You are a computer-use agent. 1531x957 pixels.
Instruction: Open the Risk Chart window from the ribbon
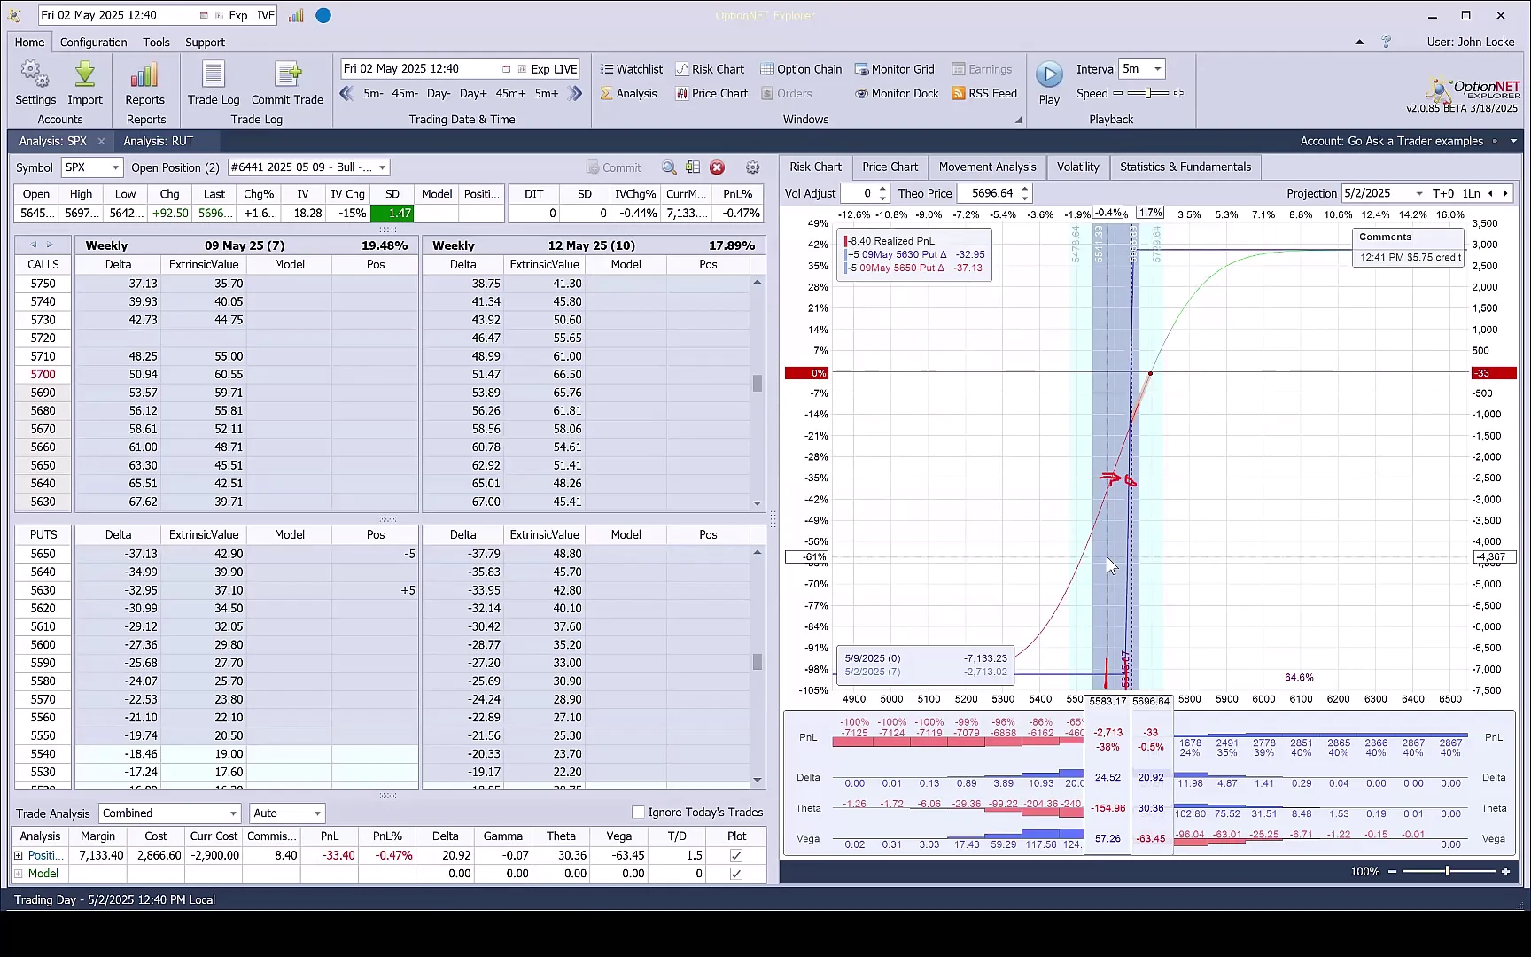710,69
